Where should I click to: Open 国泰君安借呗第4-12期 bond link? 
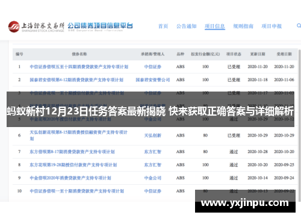coord(76,80)
